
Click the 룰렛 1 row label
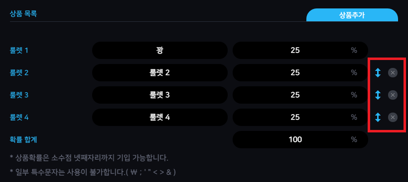coord(19,50)
